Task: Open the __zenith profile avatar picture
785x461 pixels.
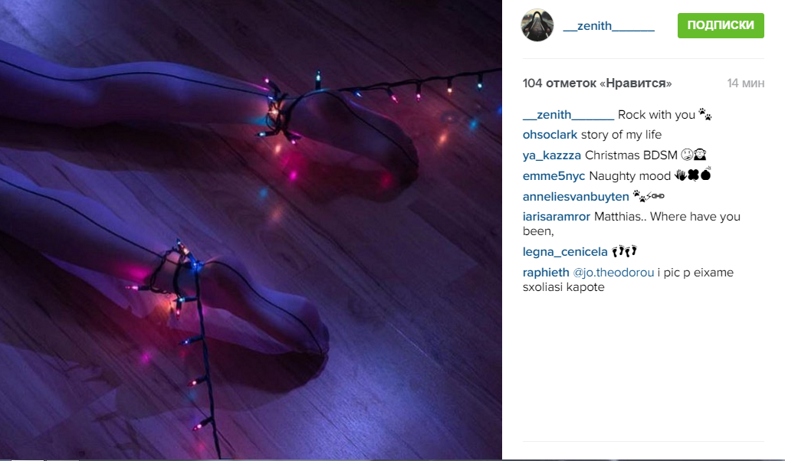Action: click(x=537, y=25)
